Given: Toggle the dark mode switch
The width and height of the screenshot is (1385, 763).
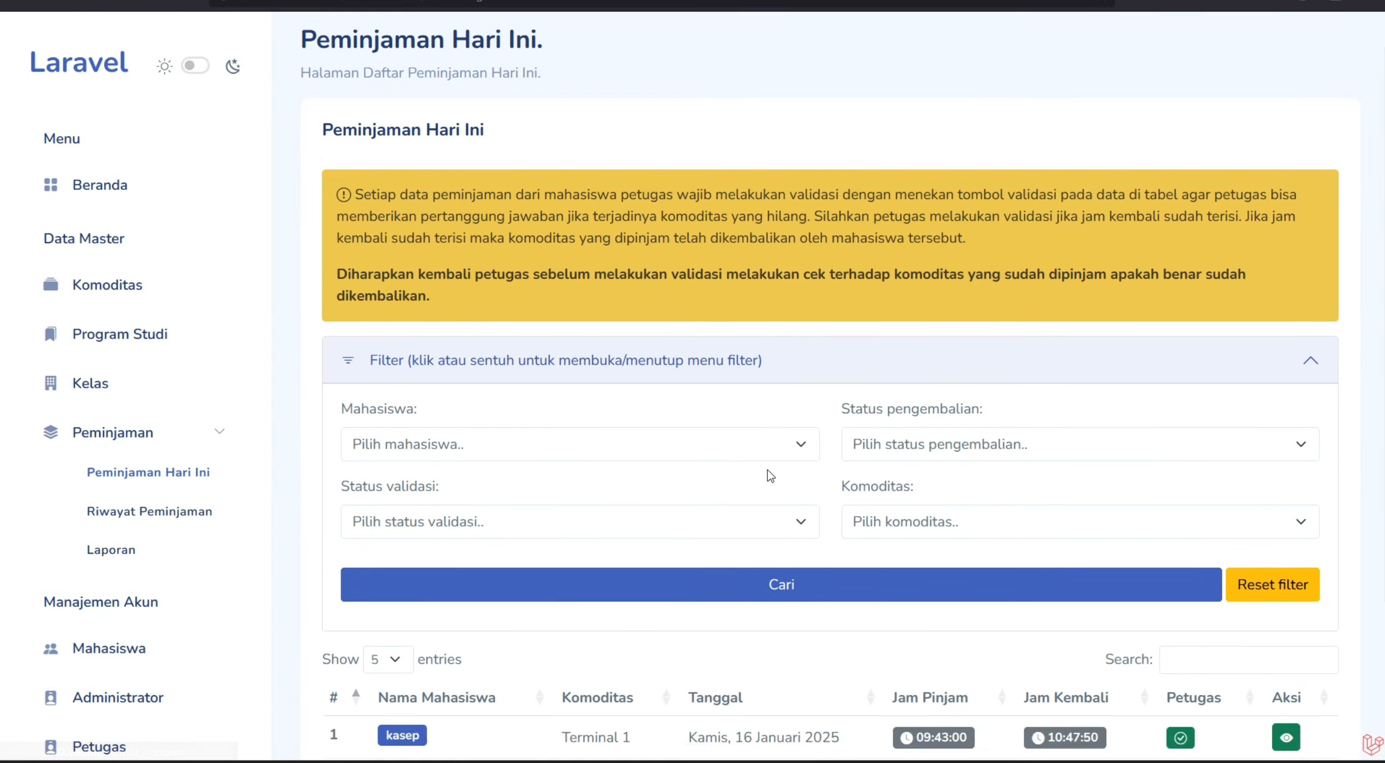Looking at the screenshot, I should pos(195,66).
